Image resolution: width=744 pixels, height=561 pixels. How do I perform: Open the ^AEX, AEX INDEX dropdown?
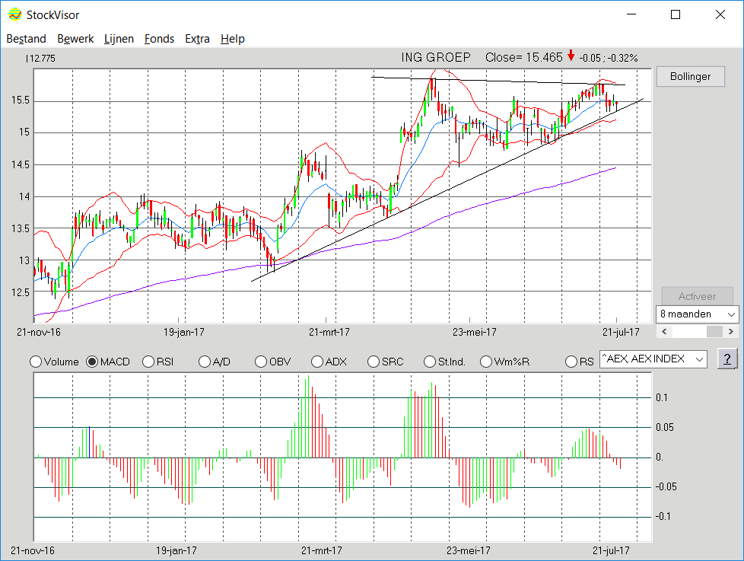[x=653, y=359]
